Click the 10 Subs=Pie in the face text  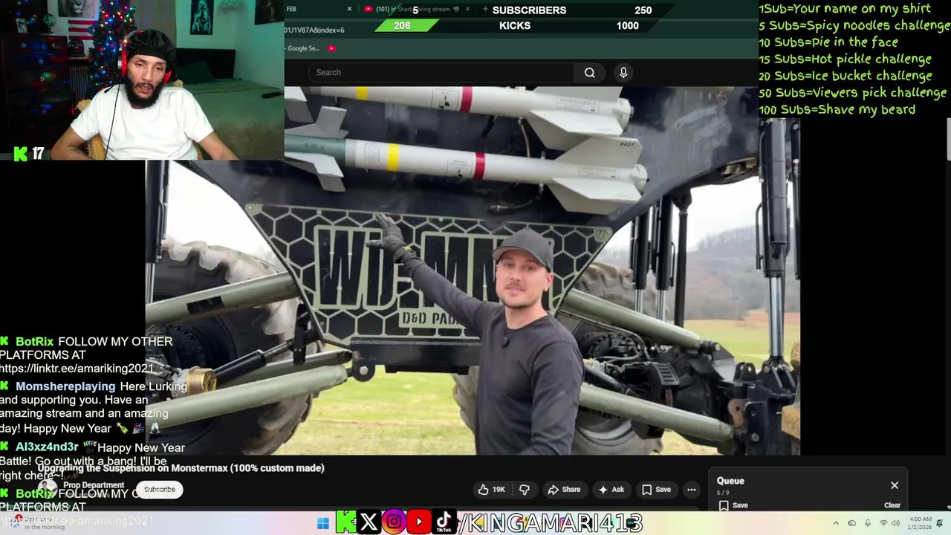(x=828, y=42)
